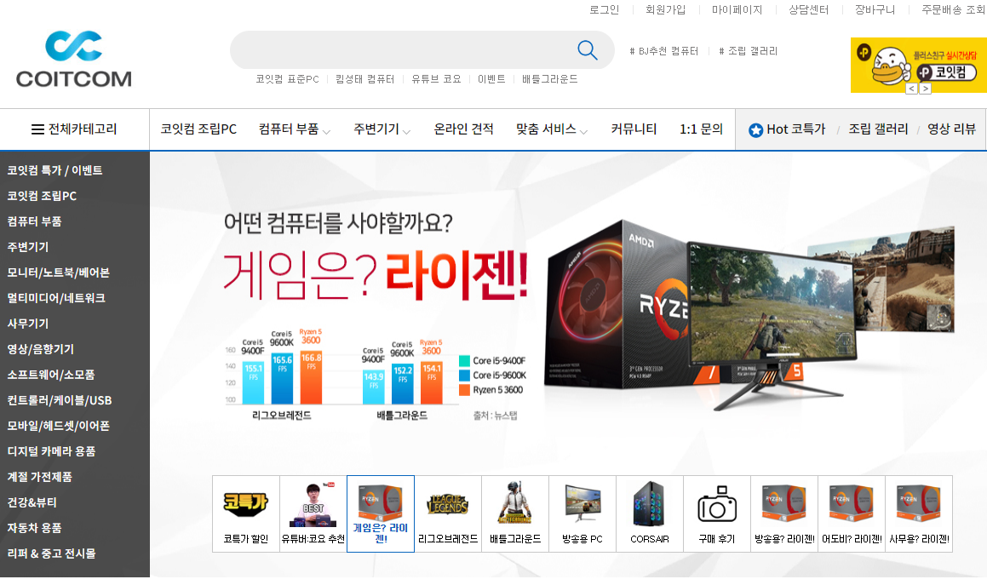Click the 킴성태 컴퓨터 keyword link
Screen dimensions: 987x585
[x=365, y=79]
